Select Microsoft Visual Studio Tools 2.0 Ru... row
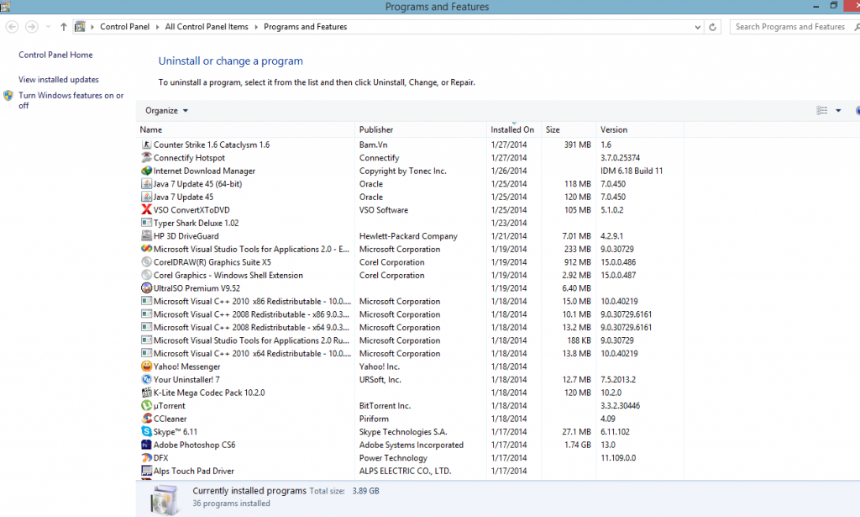Viewport: 860px width, 517px height. pos(412,340)
